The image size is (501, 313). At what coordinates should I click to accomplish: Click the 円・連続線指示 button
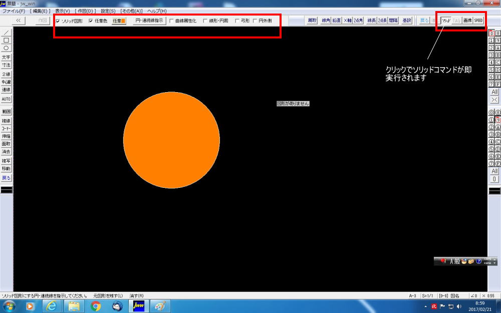(x=149, y=21)
